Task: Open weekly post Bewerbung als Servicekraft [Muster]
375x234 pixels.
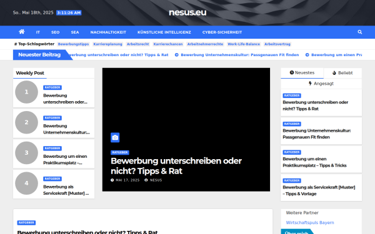Action: click(x=66, y=190)
